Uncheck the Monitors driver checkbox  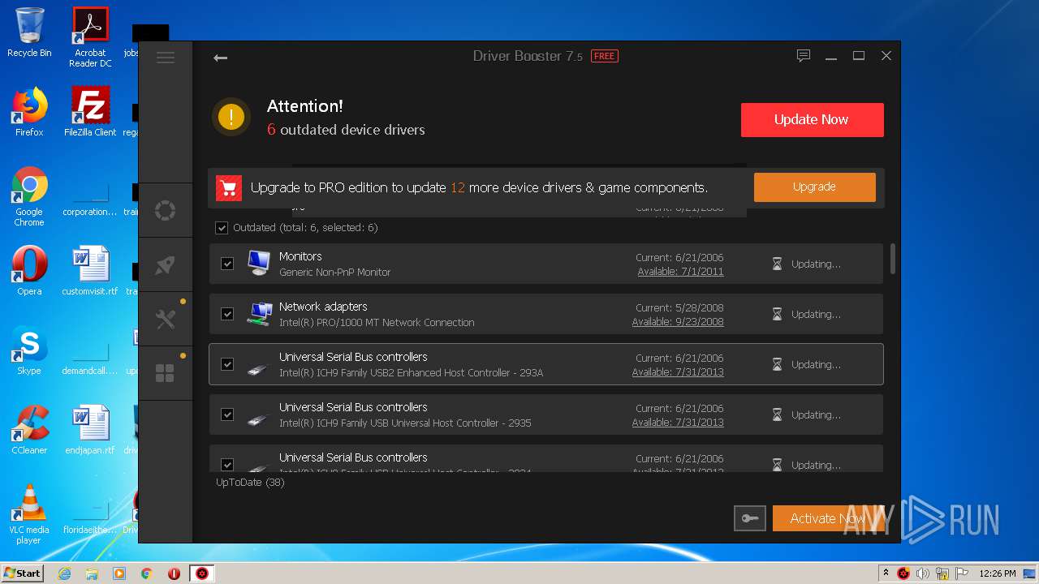point(227,264)
